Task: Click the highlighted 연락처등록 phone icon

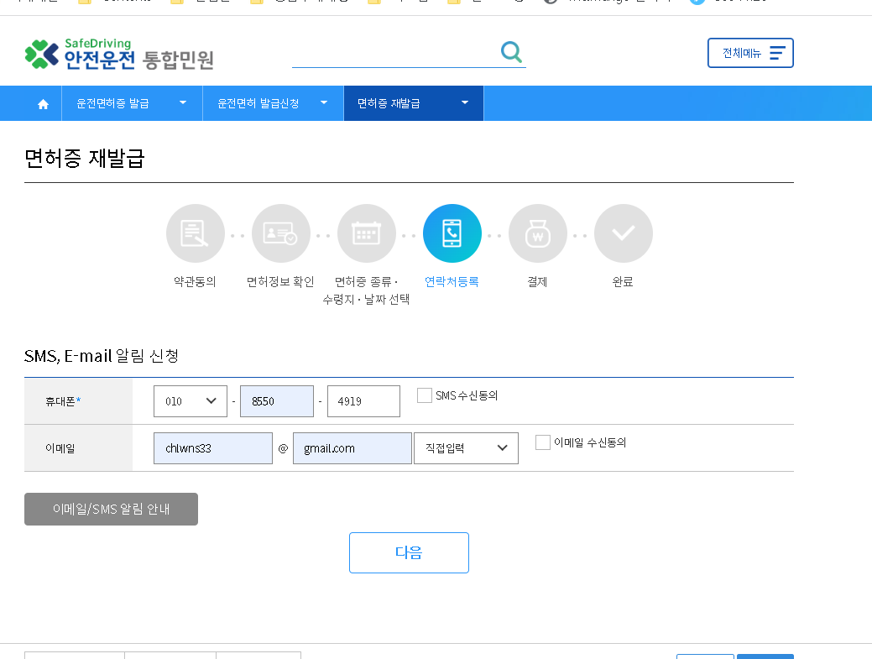Action: pos(452,233)
